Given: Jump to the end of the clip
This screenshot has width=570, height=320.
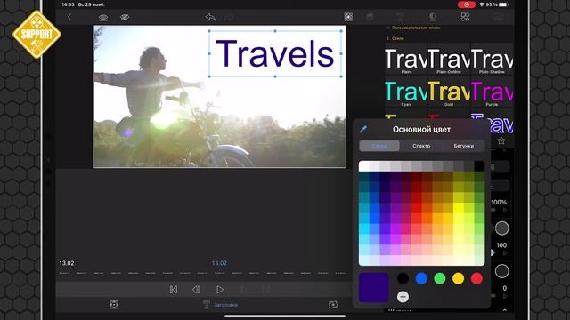Looking at the screenshot, I should [266, 290].
